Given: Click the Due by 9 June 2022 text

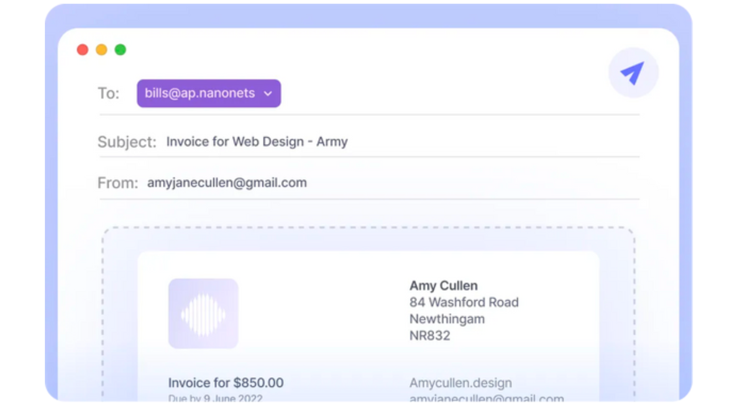Looking at the screenshot, I should (215, 398).
